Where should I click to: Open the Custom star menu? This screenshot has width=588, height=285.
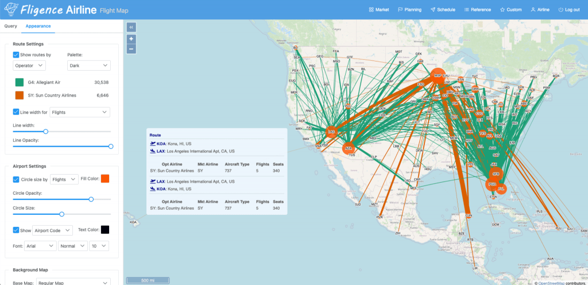tap(510, 10)
